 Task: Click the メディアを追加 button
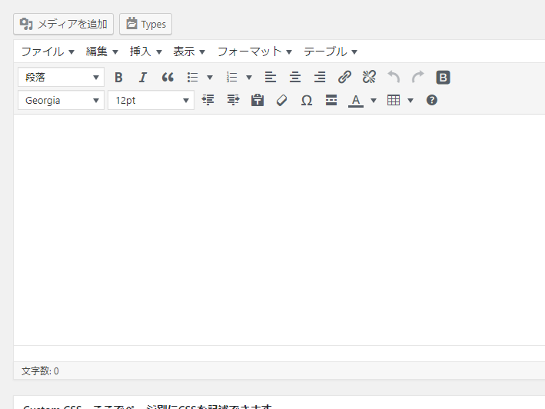tap(64, 24)
